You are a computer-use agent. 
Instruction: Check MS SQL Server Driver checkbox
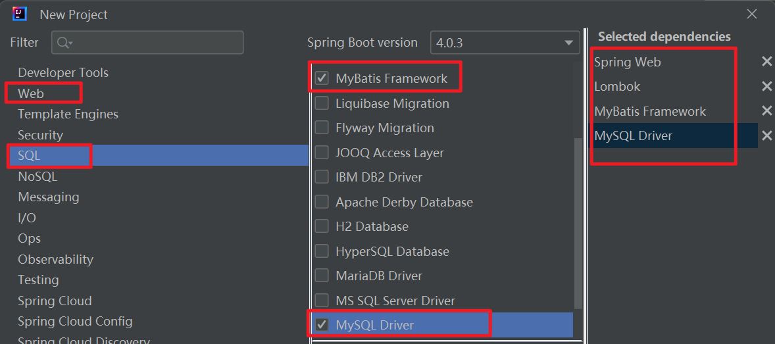322,300
